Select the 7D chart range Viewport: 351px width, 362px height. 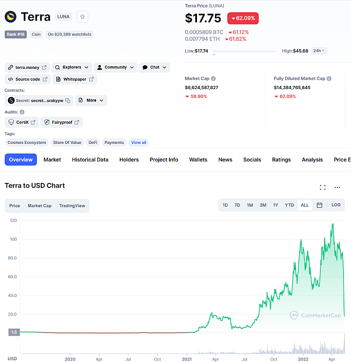237,205
